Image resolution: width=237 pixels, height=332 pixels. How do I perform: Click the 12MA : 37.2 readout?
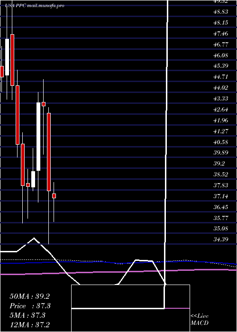tap(29, 324)
